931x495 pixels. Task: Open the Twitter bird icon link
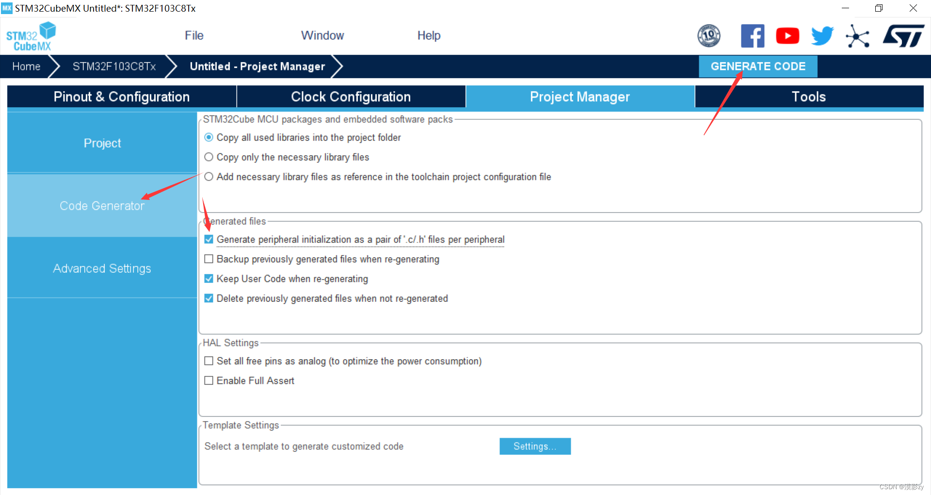point(822,36)
